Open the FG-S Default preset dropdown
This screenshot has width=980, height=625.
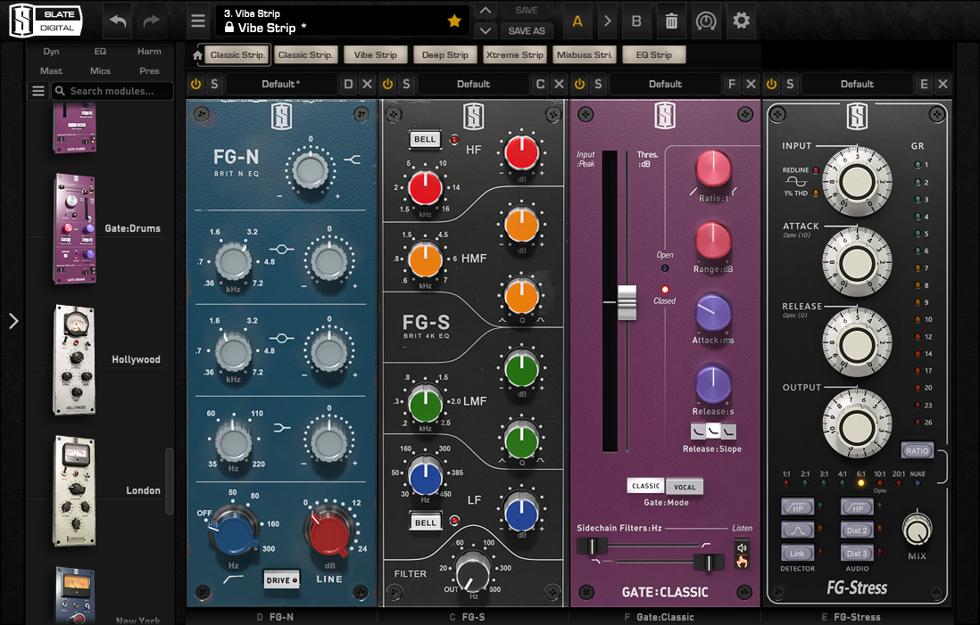[x=473, y=84]
